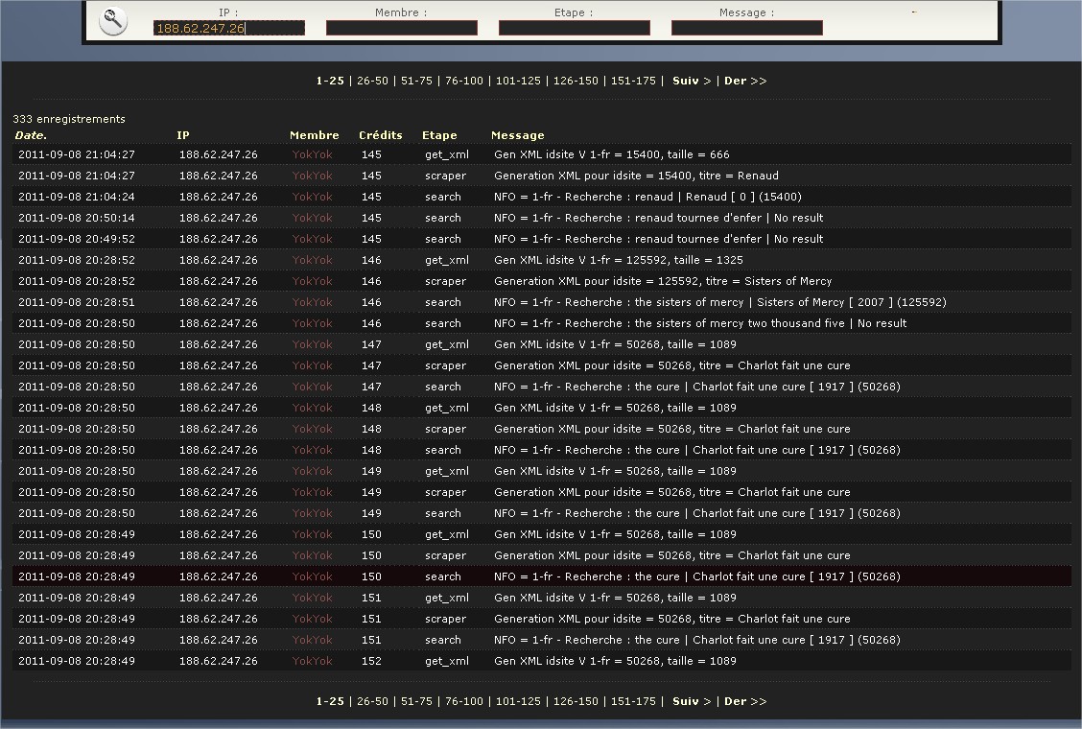Screen dimensions: 1082x729
Task: Open page 126-150 in top pagination
Action: click(576, 81)
